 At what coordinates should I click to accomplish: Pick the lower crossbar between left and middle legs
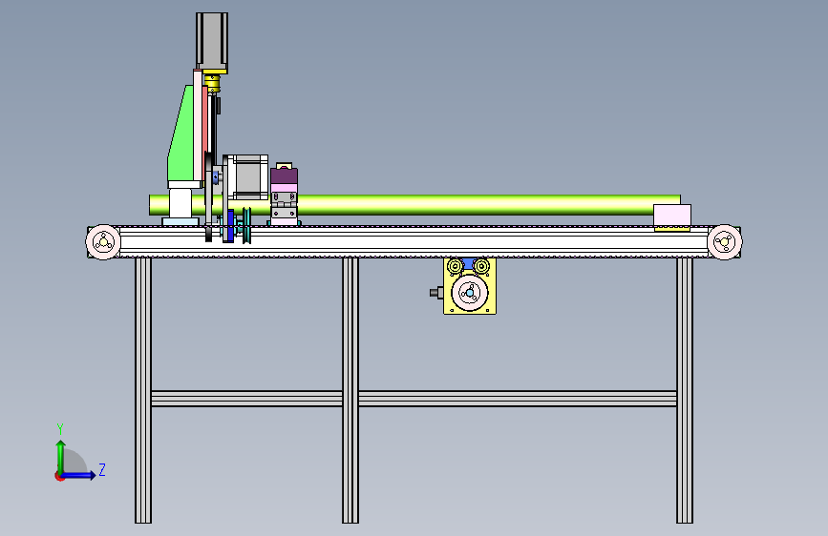tap(246, 399)
